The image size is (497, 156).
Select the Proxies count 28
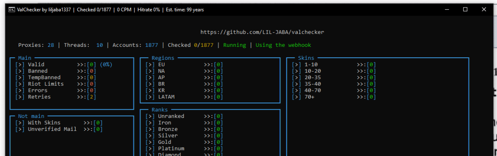click(x=51, y=45)
